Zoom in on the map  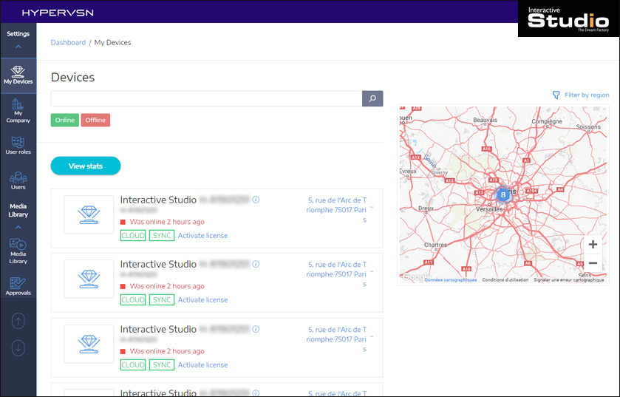593,245
